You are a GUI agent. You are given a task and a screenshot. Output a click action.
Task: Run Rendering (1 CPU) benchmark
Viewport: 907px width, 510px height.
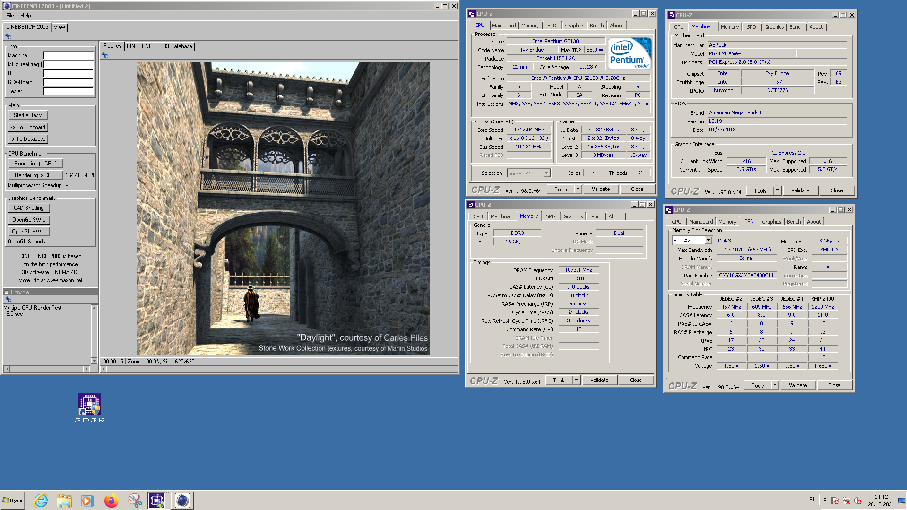click(35, 164)
